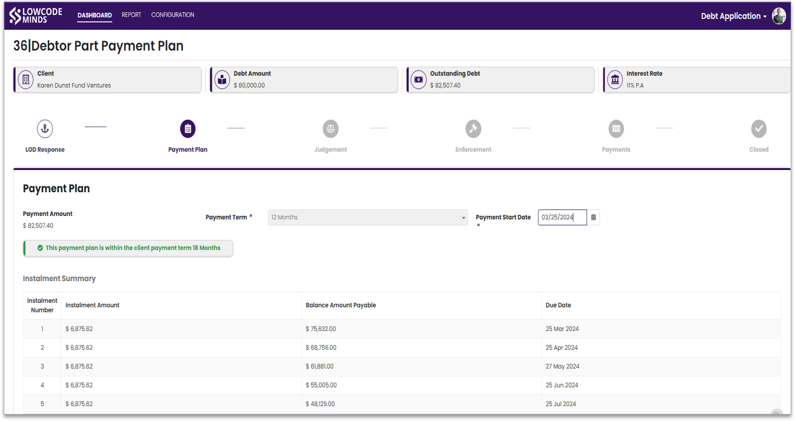Open the DASHBOARD menu item
The width and height of the screenshot is (795, 421).
pos(95,15)
